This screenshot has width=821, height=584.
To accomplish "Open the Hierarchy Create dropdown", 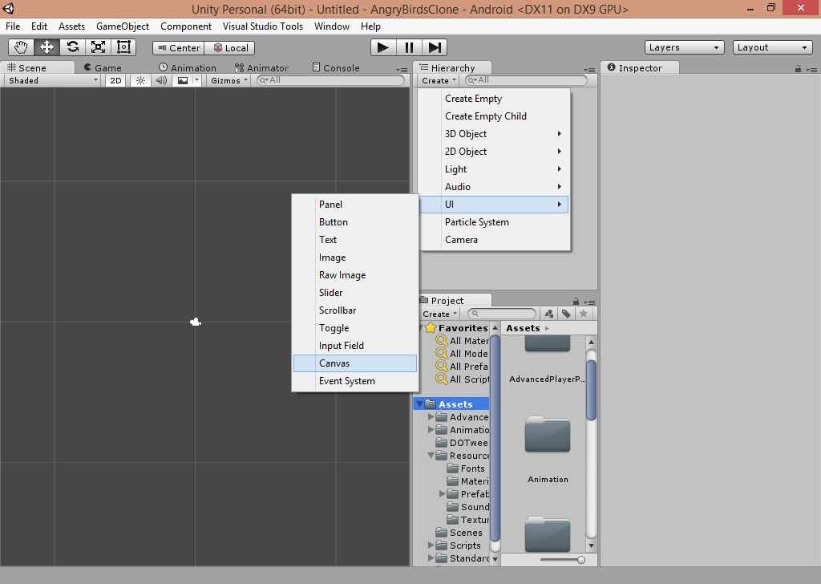I will 439,81.
